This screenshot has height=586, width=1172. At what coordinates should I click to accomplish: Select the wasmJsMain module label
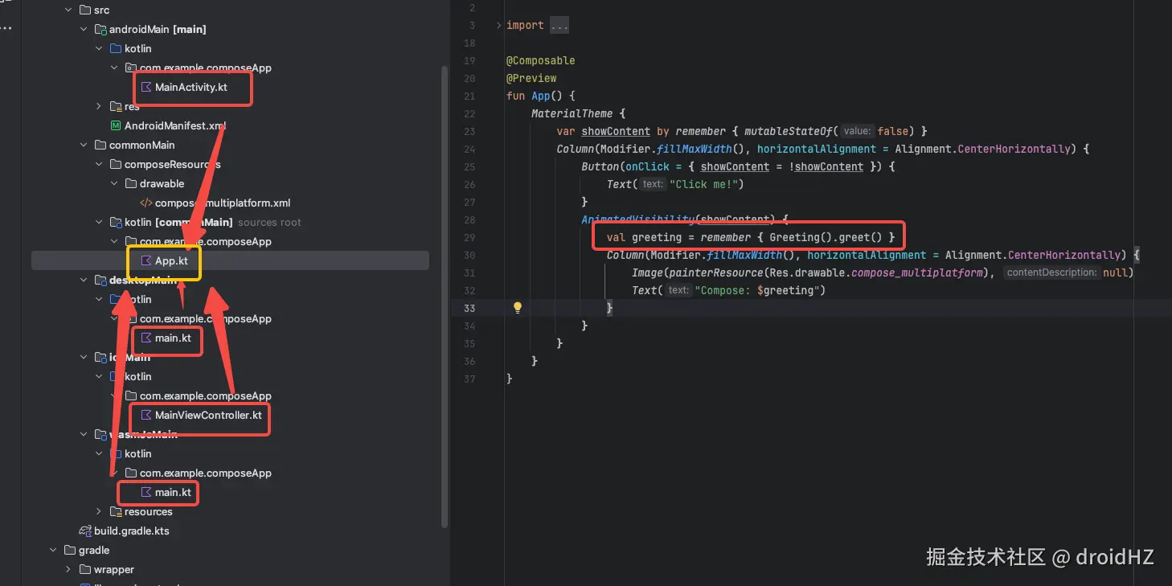(143, 434)
